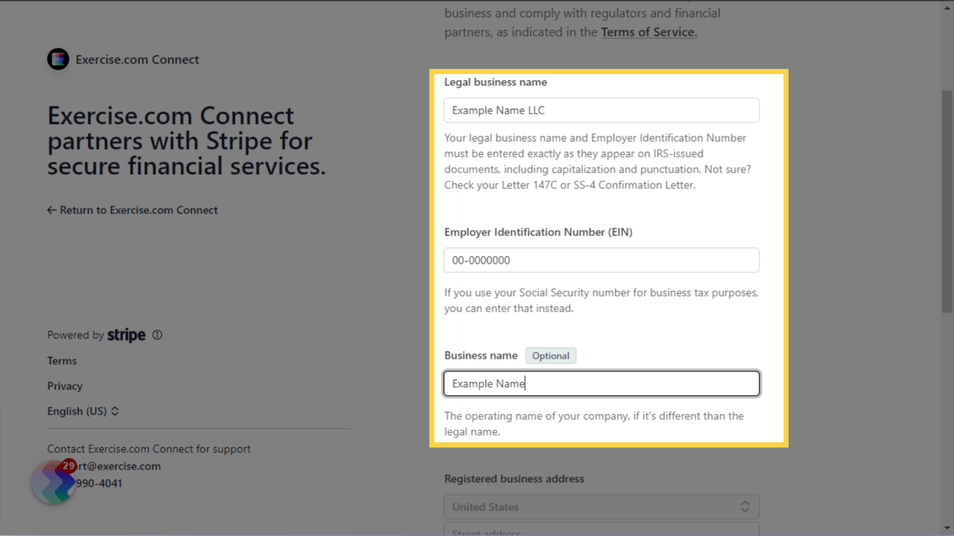Open the floating widget with the 29 badge

pyautogui.click(x=53, y=482)
